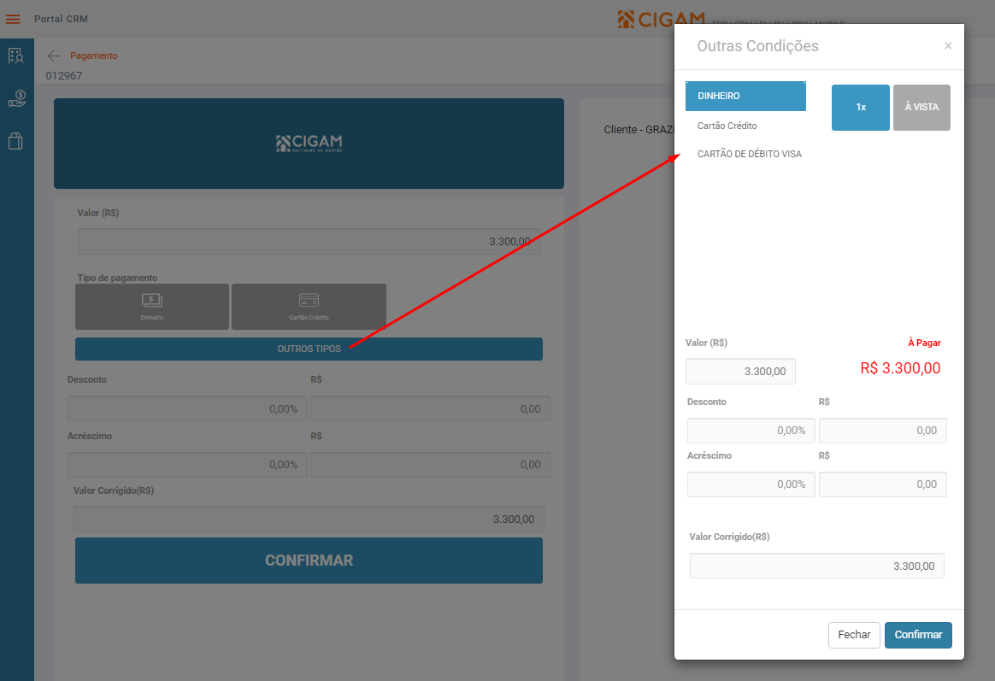Click the dialog Valor (R$) input
The height and width of the screenshot is (681, 995).
pyautogui.click(x=740, y=372)
